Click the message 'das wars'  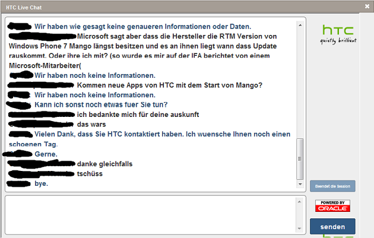(x=91, y=124)
